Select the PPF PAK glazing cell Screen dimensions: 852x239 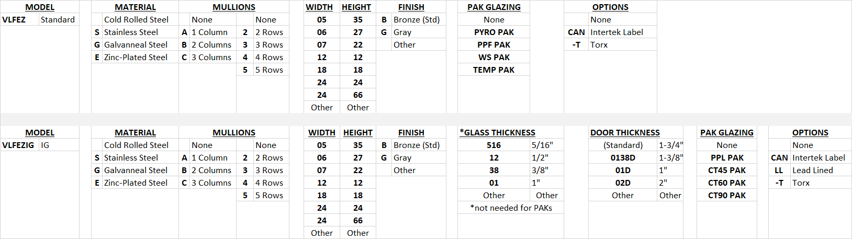[x=494, y=45]
